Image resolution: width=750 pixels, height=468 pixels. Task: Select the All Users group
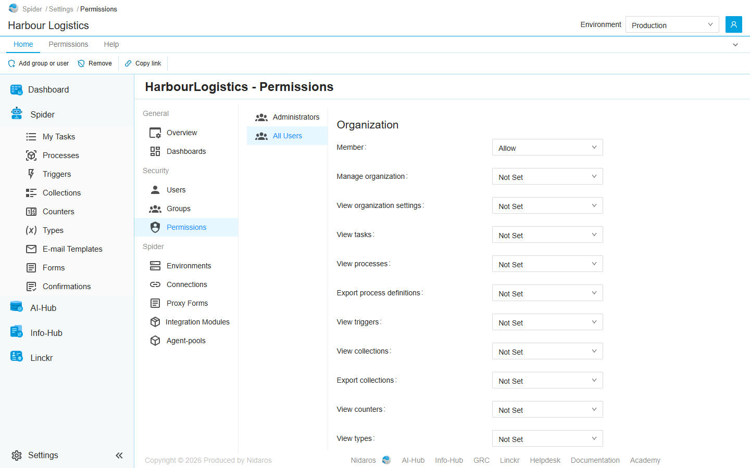coord(287,136)
